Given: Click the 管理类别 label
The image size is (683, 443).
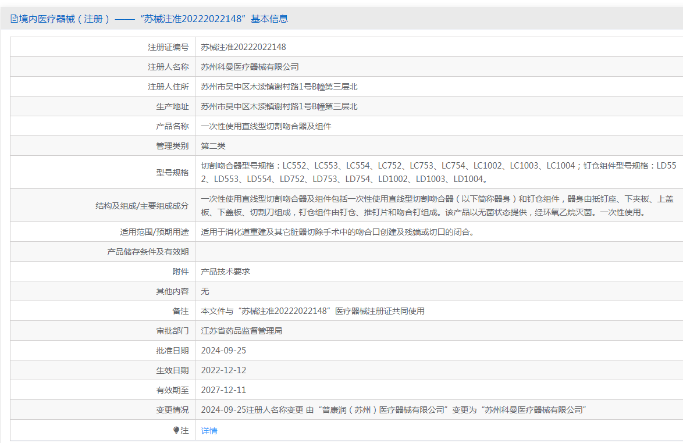Looking at the screenshot, I should click(172, 147).
